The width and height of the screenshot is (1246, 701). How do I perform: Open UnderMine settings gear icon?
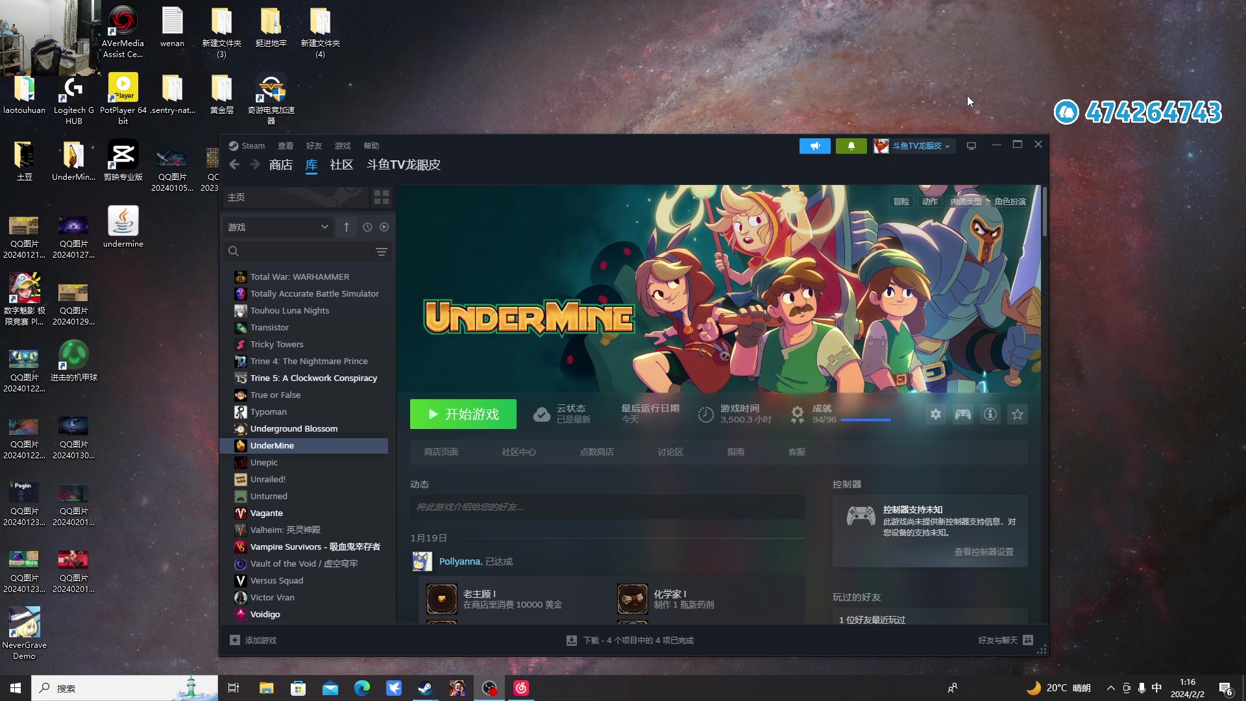pyautogui.click(x=935, y=414)
